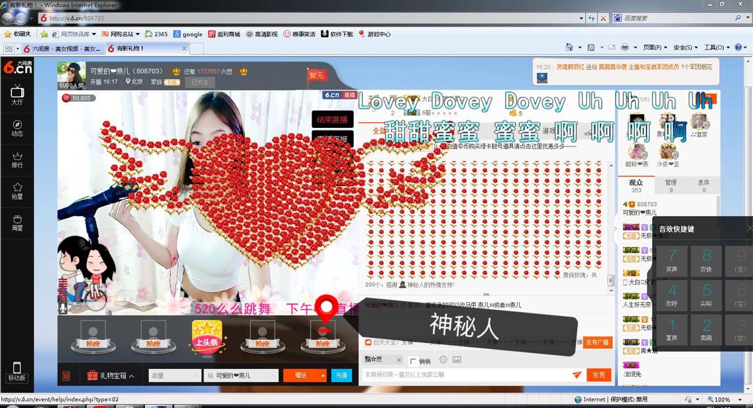Click the IE RSS feeds icon
753x408 pixels.
[x=591, y=48]
